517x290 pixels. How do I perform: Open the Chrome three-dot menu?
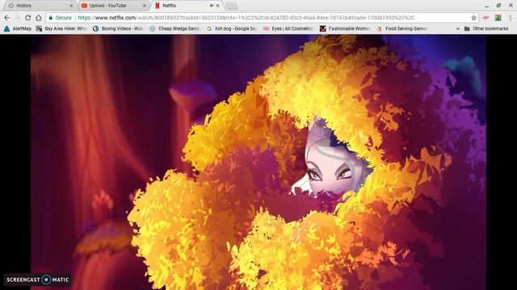click(511, 18)
